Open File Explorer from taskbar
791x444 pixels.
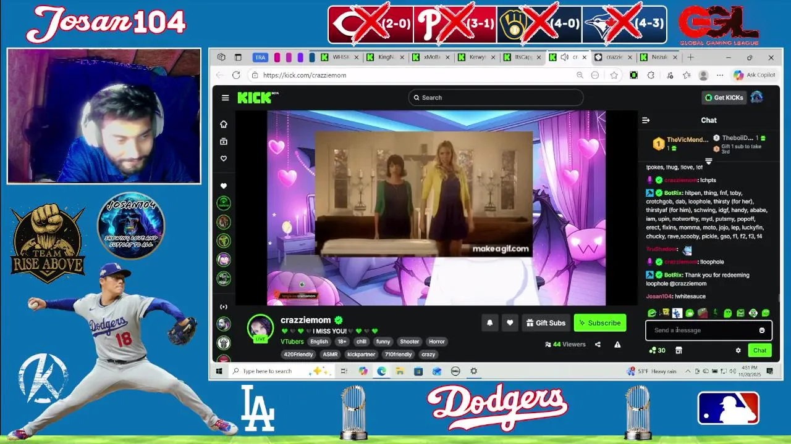tap(400, 371)
